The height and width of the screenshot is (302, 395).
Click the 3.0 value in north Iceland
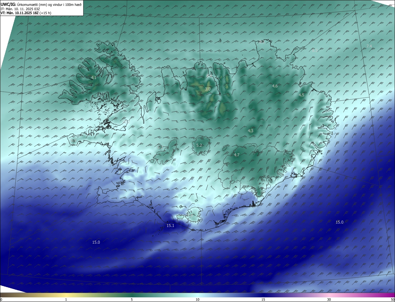pos(208,89)
